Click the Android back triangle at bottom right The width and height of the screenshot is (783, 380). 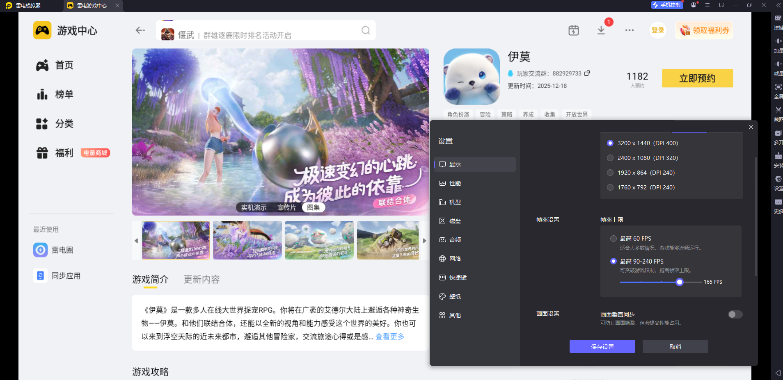pos(778,373)
